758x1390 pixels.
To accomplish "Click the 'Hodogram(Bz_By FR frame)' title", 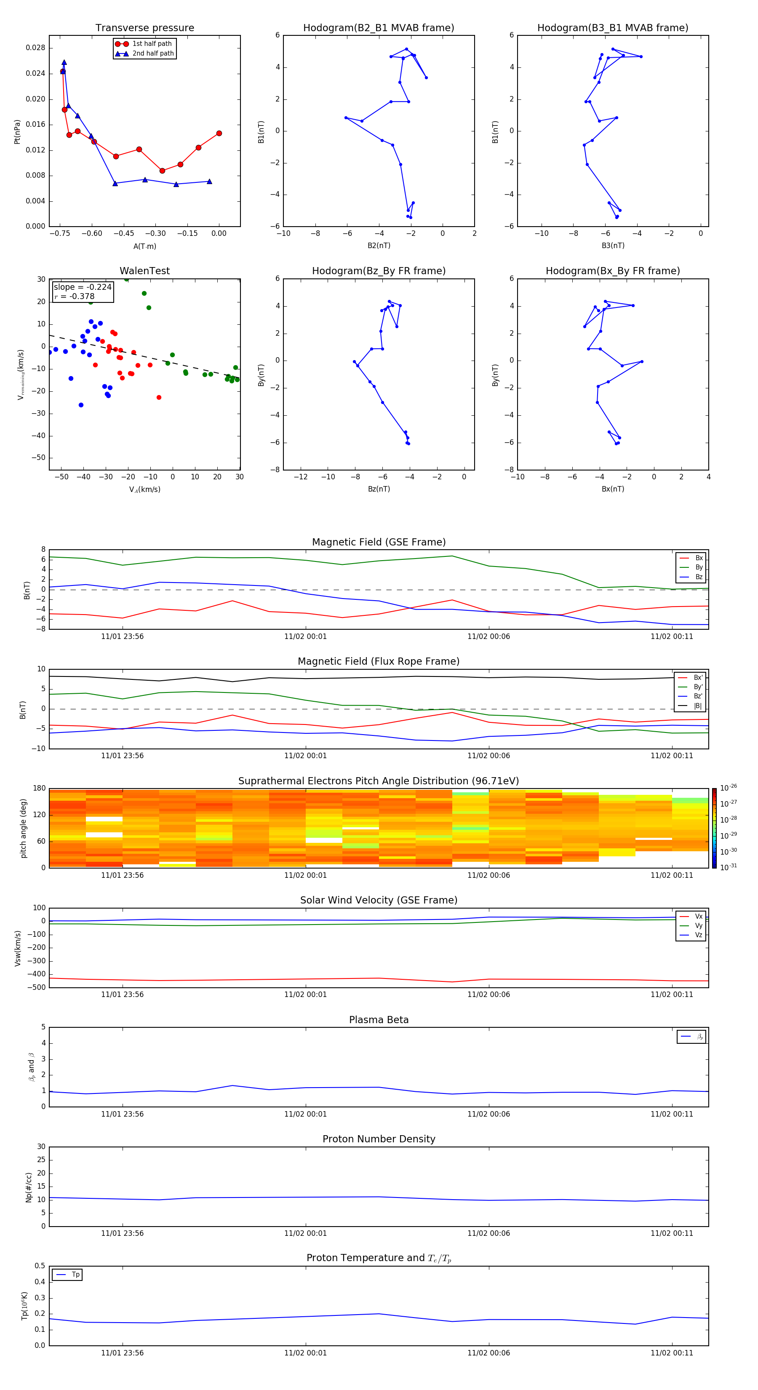I will [x=379, y=271].
